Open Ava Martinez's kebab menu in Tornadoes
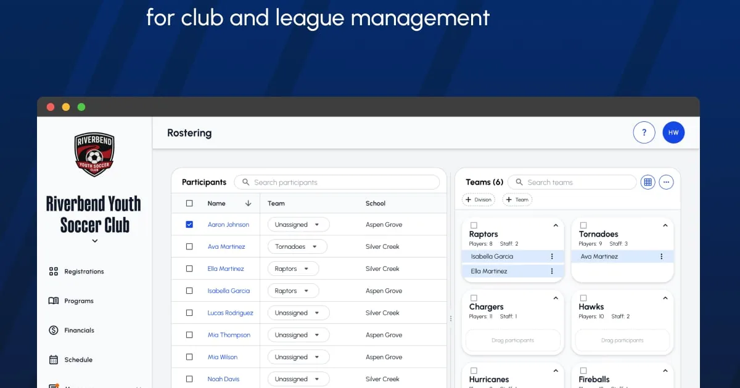Image resolution: width=740 pixels, height=388 pixels. pos(662,257)
